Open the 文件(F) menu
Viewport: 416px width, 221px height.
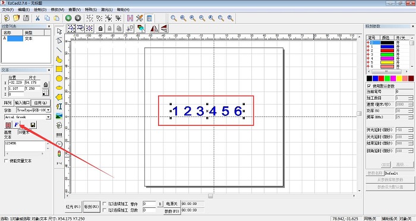click(8, 10)
